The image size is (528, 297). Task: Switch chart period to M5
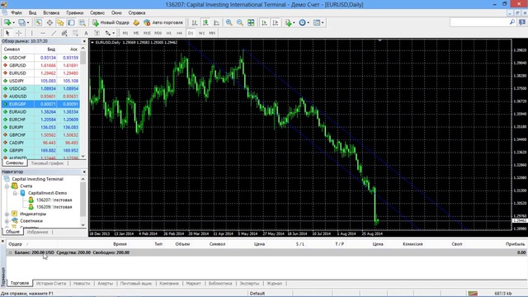click(136, 33)
